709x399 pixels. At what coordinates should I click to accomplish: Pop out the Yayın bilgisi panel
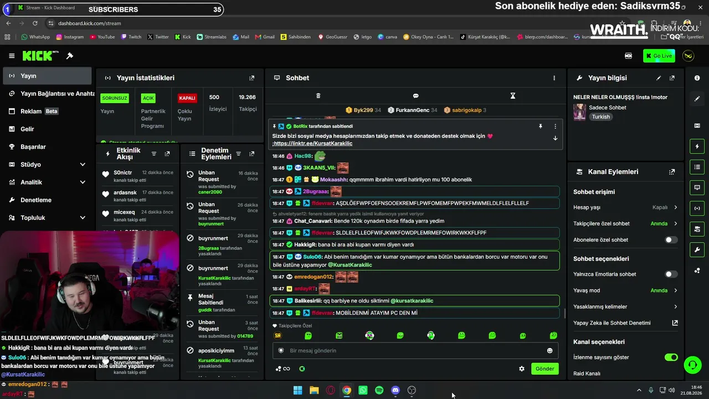(672, 78)
